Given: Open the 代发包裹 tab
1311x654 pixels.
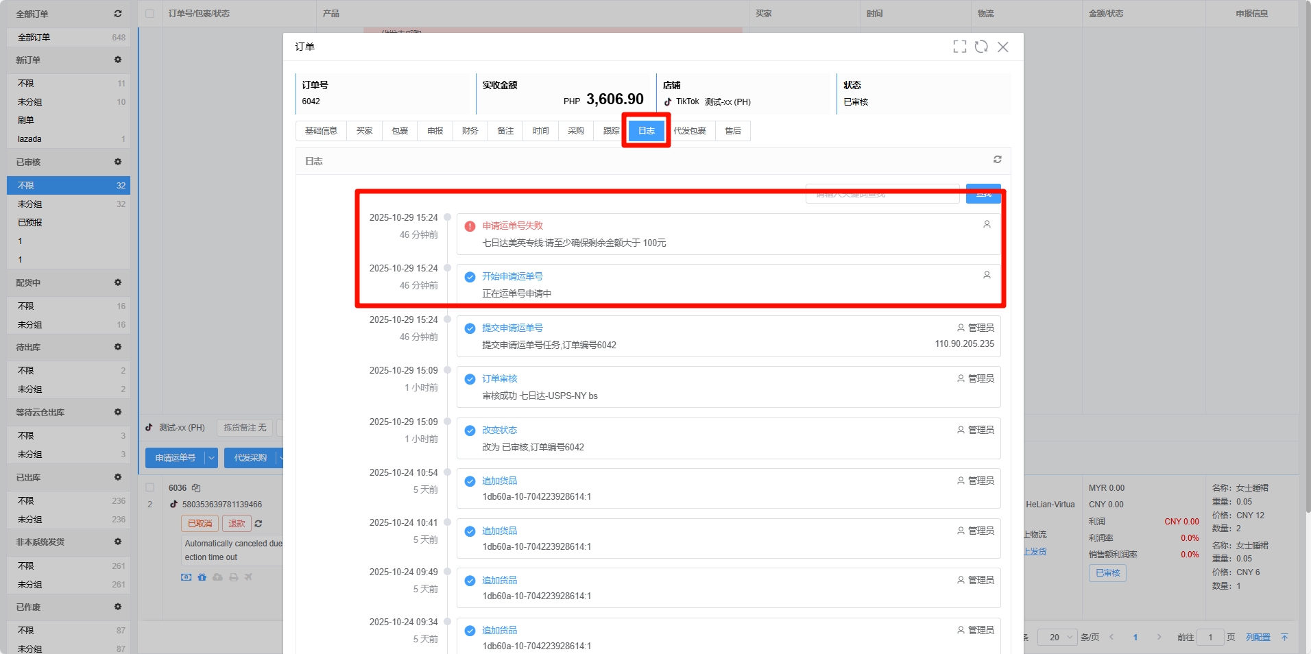Looking at the screenshot, I should (689, 131).
